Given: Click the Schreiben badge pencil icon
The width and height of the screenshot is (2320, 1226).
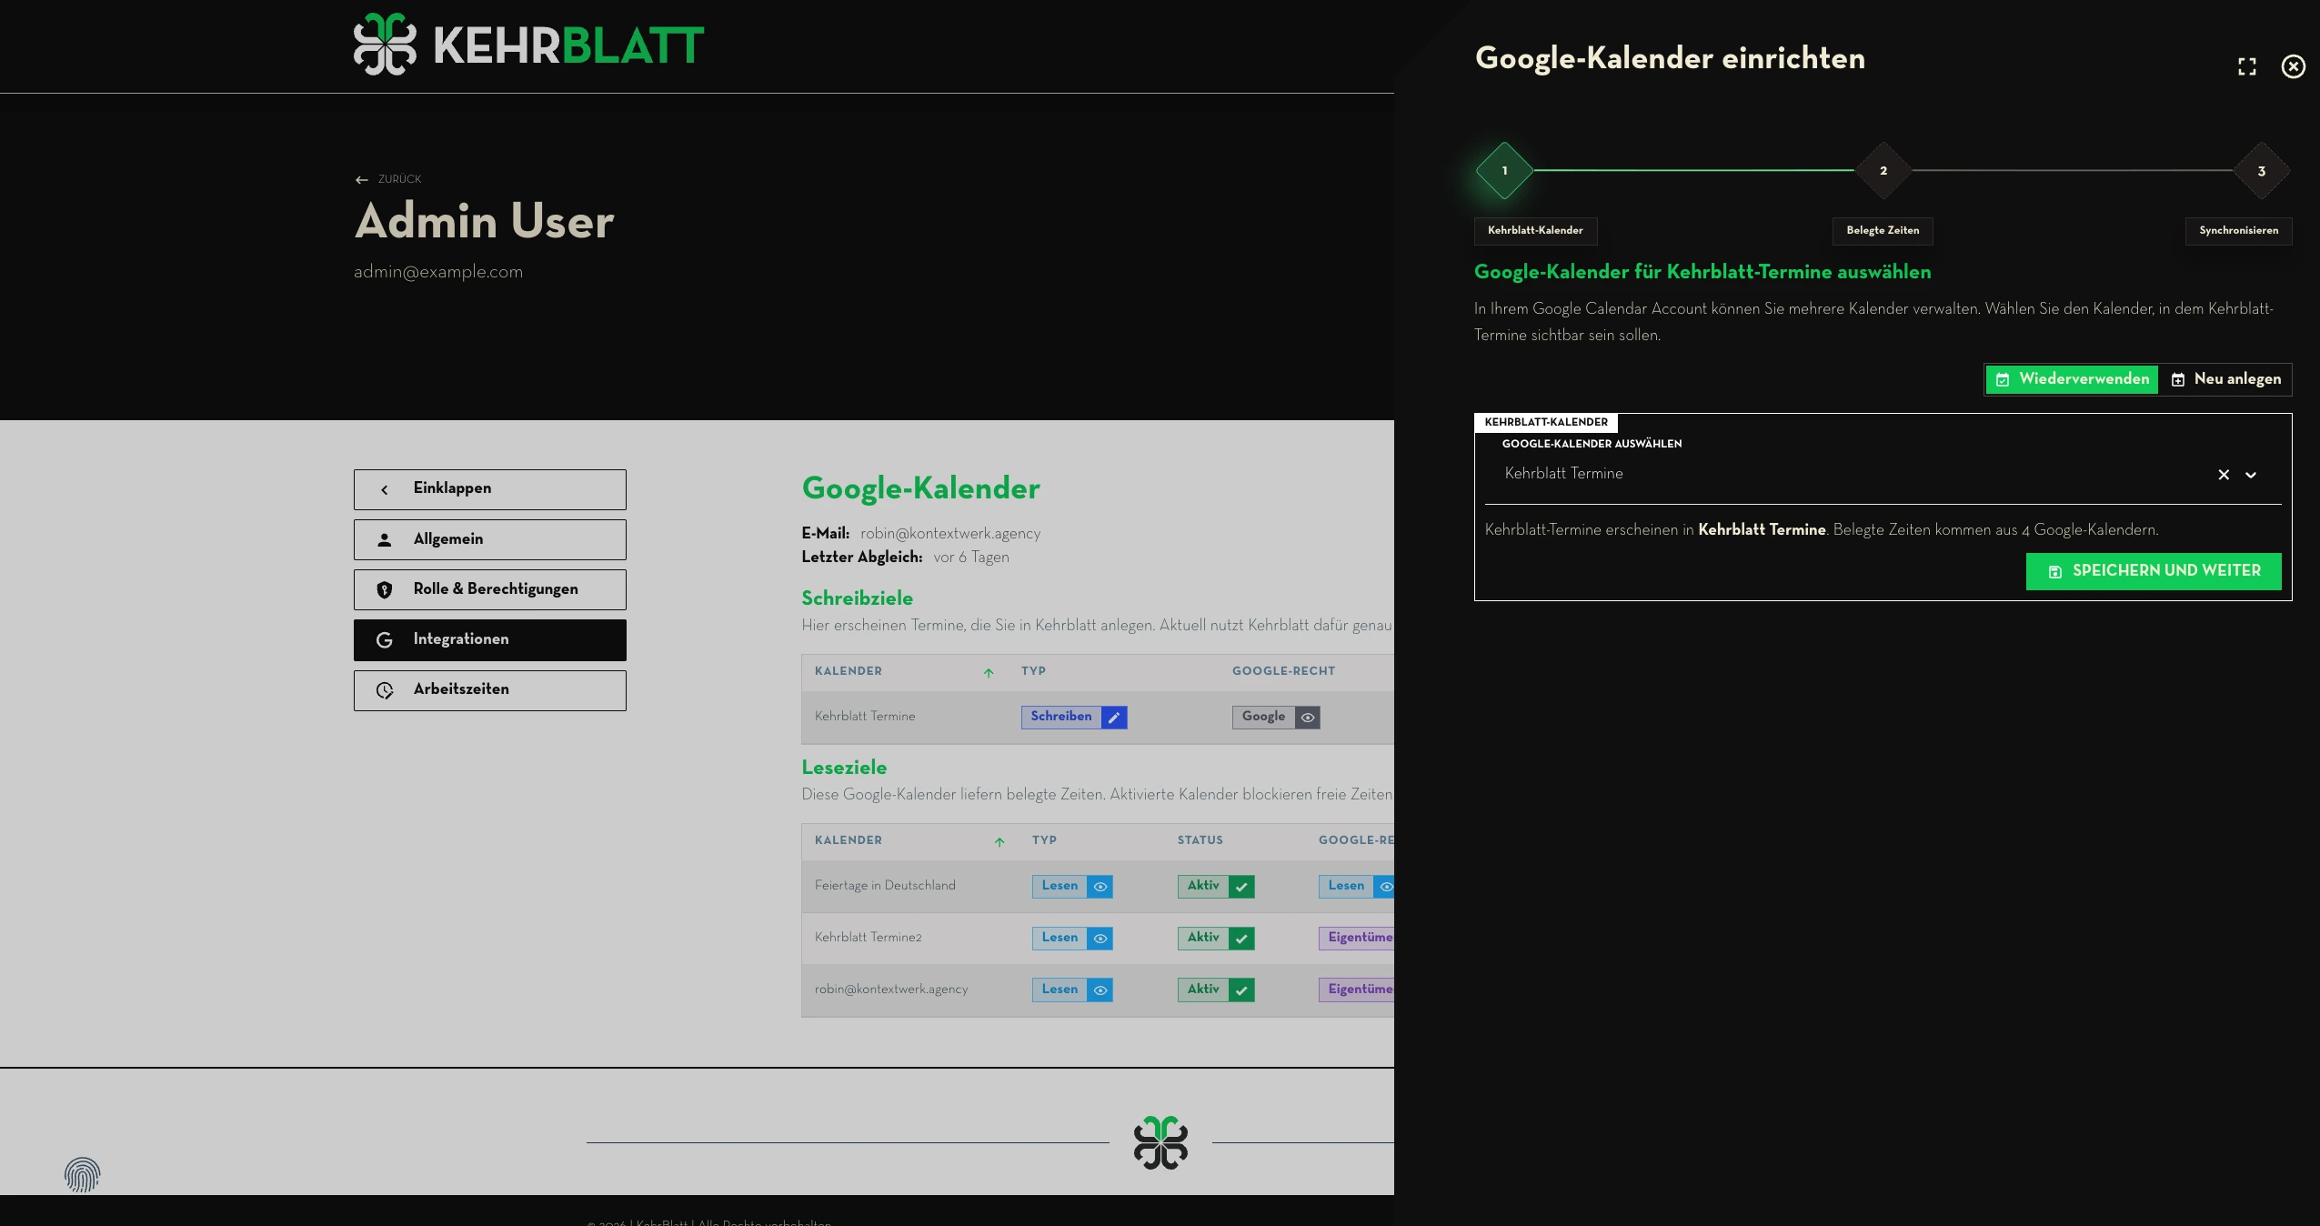Looking at the screenshot, I should click(x=1113, y=718).
